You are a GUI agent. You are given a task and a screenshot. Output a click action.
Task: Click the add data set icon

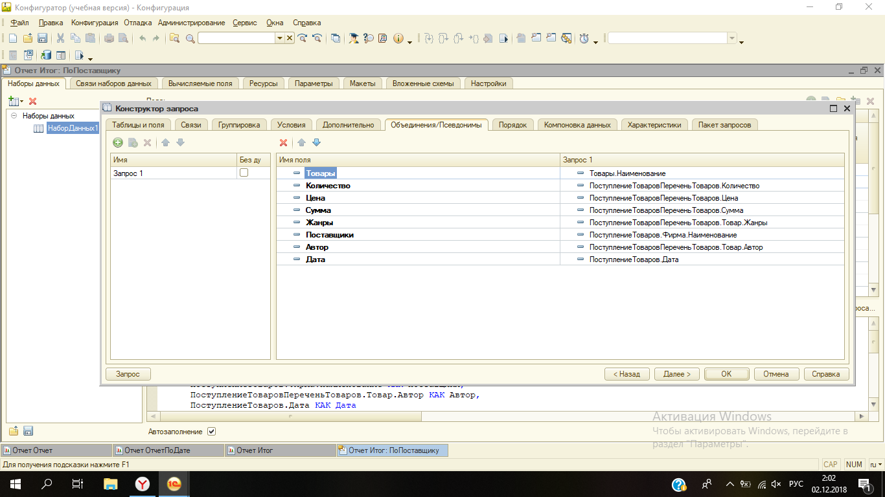click(12, 101)
